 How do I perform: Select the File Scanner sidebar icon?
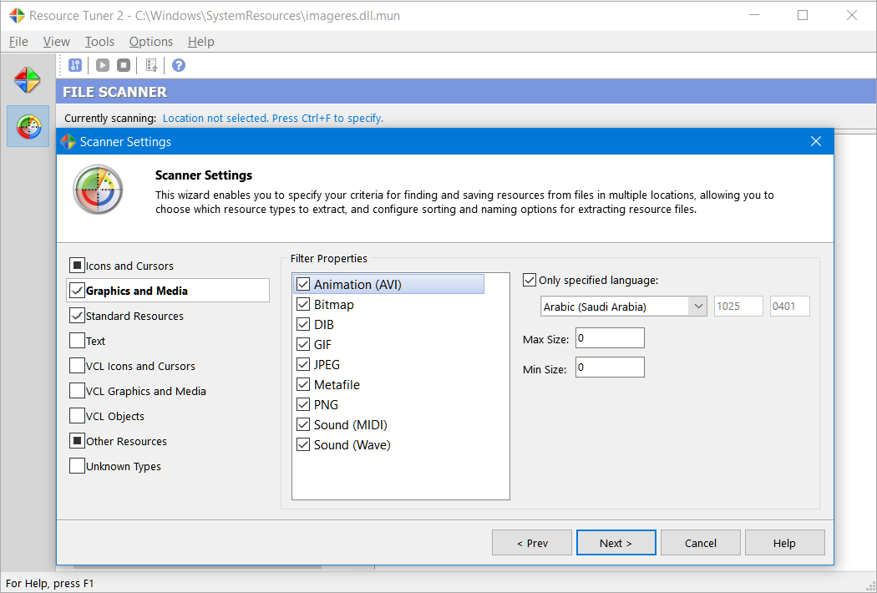[28, 125]
